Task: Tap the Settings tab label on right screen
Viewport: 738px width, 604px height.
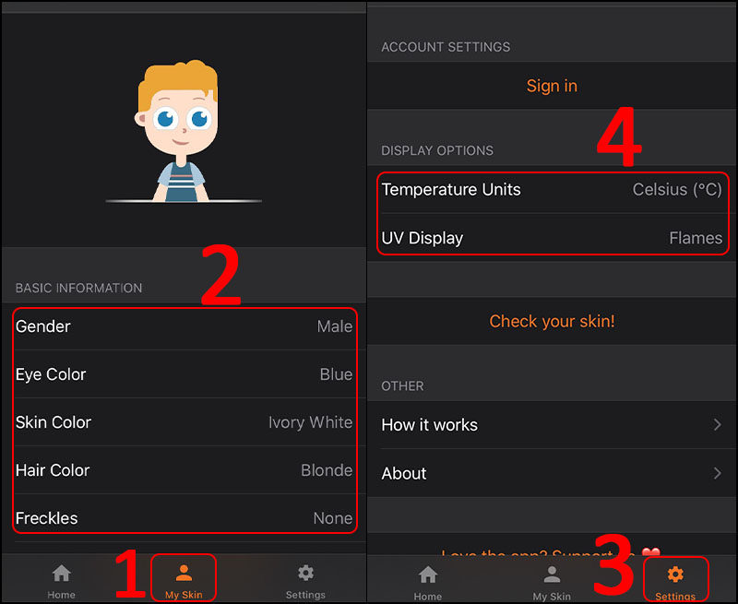Action: (675, 597)
